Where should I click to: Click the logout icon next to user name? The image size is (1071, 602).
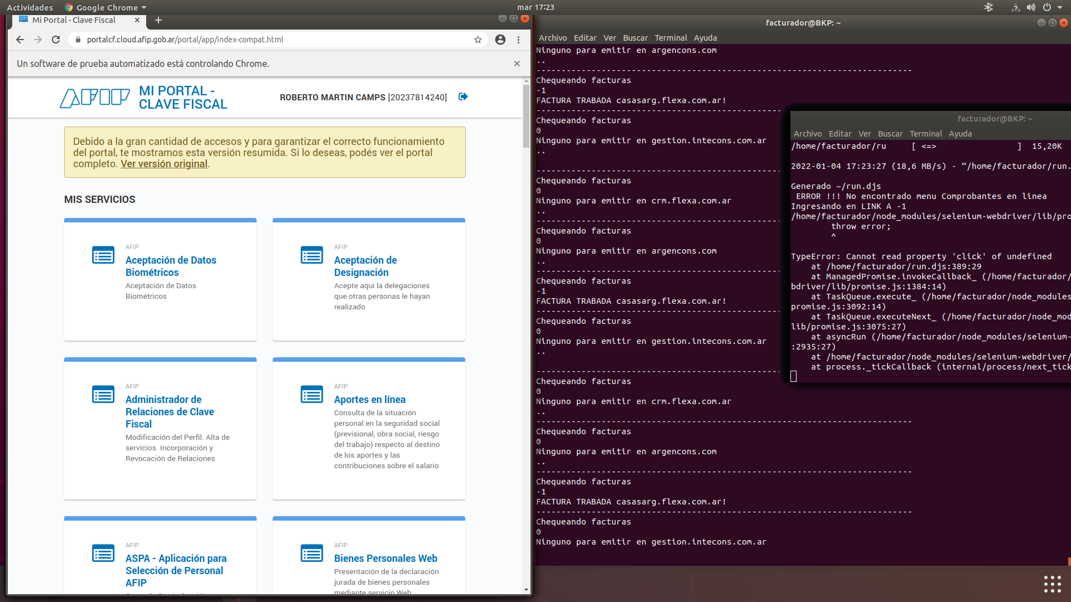tap(463, 97)
